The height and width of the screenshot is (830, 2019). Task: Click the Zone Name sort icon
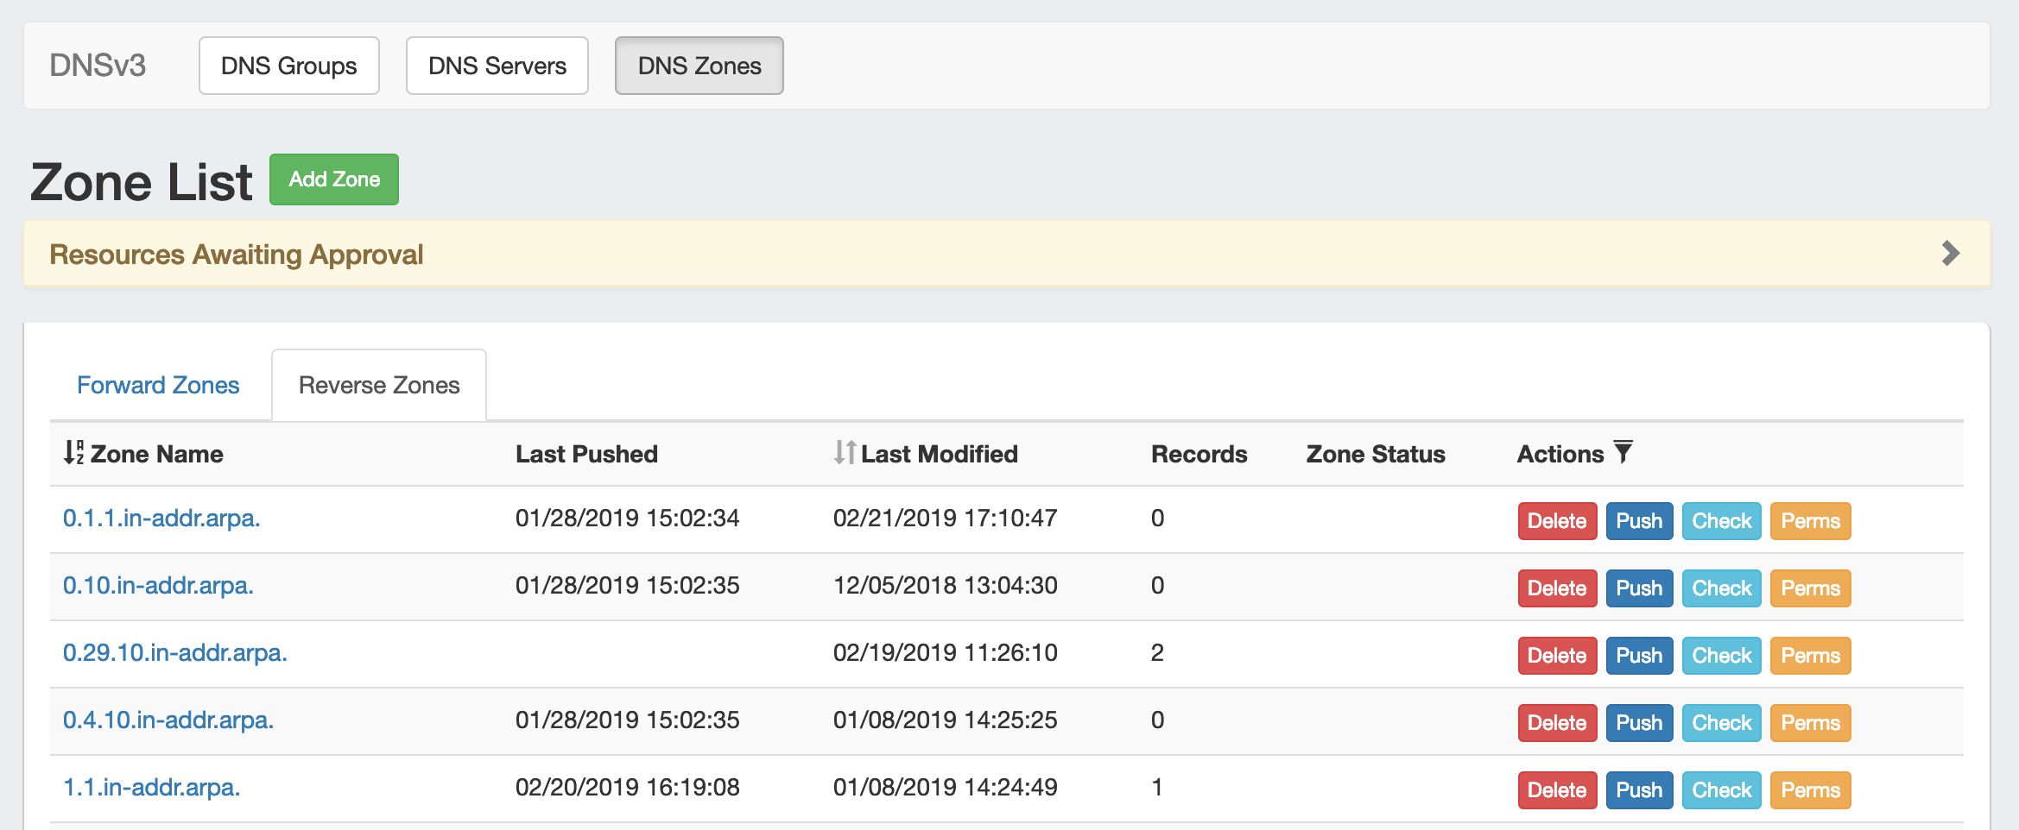coord(73,452)
